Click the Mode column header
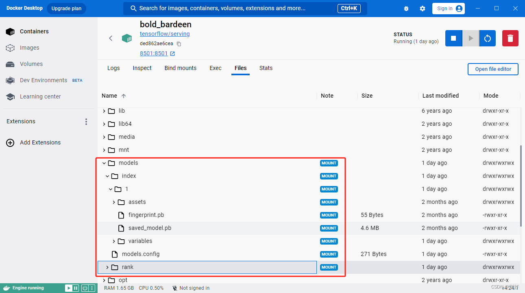 tap(491, 96)
